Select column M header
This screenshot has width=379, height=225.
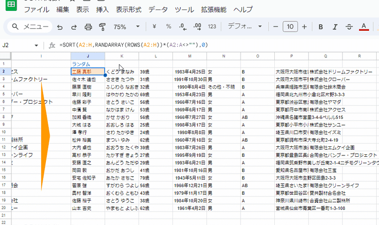point(190,56)
